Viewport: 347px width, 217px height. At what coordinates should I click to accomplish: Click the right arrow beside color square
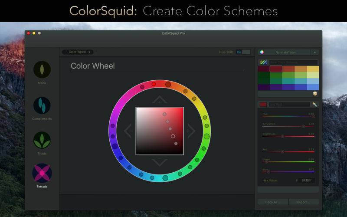coord(191,131)
